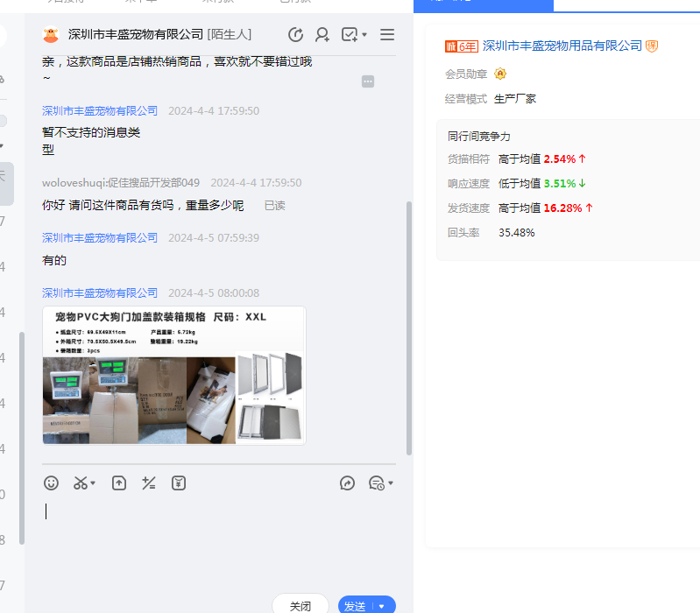700x613 pixels.
Task: Click the scissors screenshot tool icon
Action: (x=81, y=483)
